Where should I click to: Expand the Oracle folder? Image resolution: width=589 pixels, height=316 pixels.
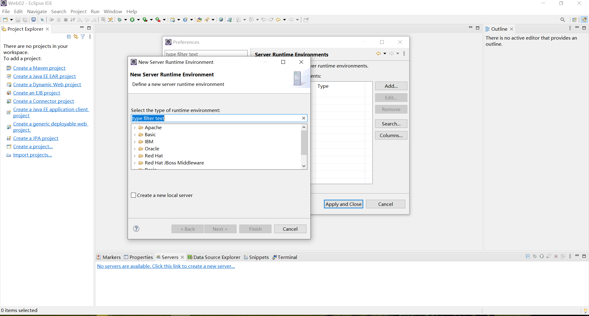pyautogui.click(x=135, y=149)
